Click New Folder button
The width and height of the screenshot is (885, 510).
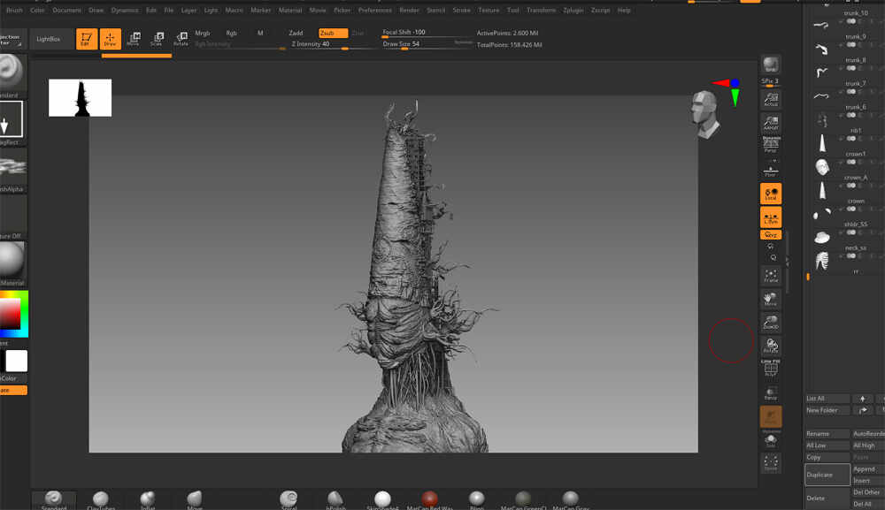(827, 410)
